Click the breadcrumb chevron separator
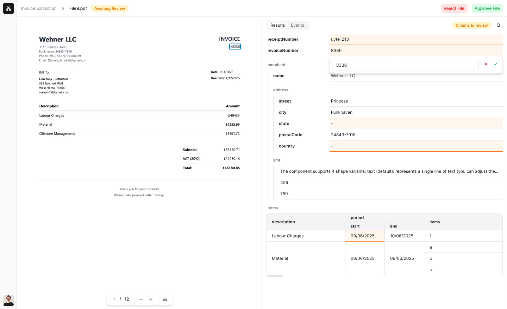 [x=63, y=8]
